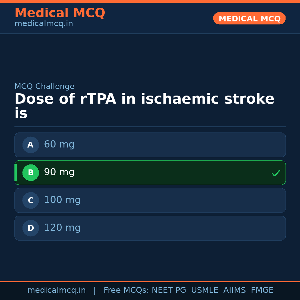Click the letter C circle icon

tap(31, 200)
